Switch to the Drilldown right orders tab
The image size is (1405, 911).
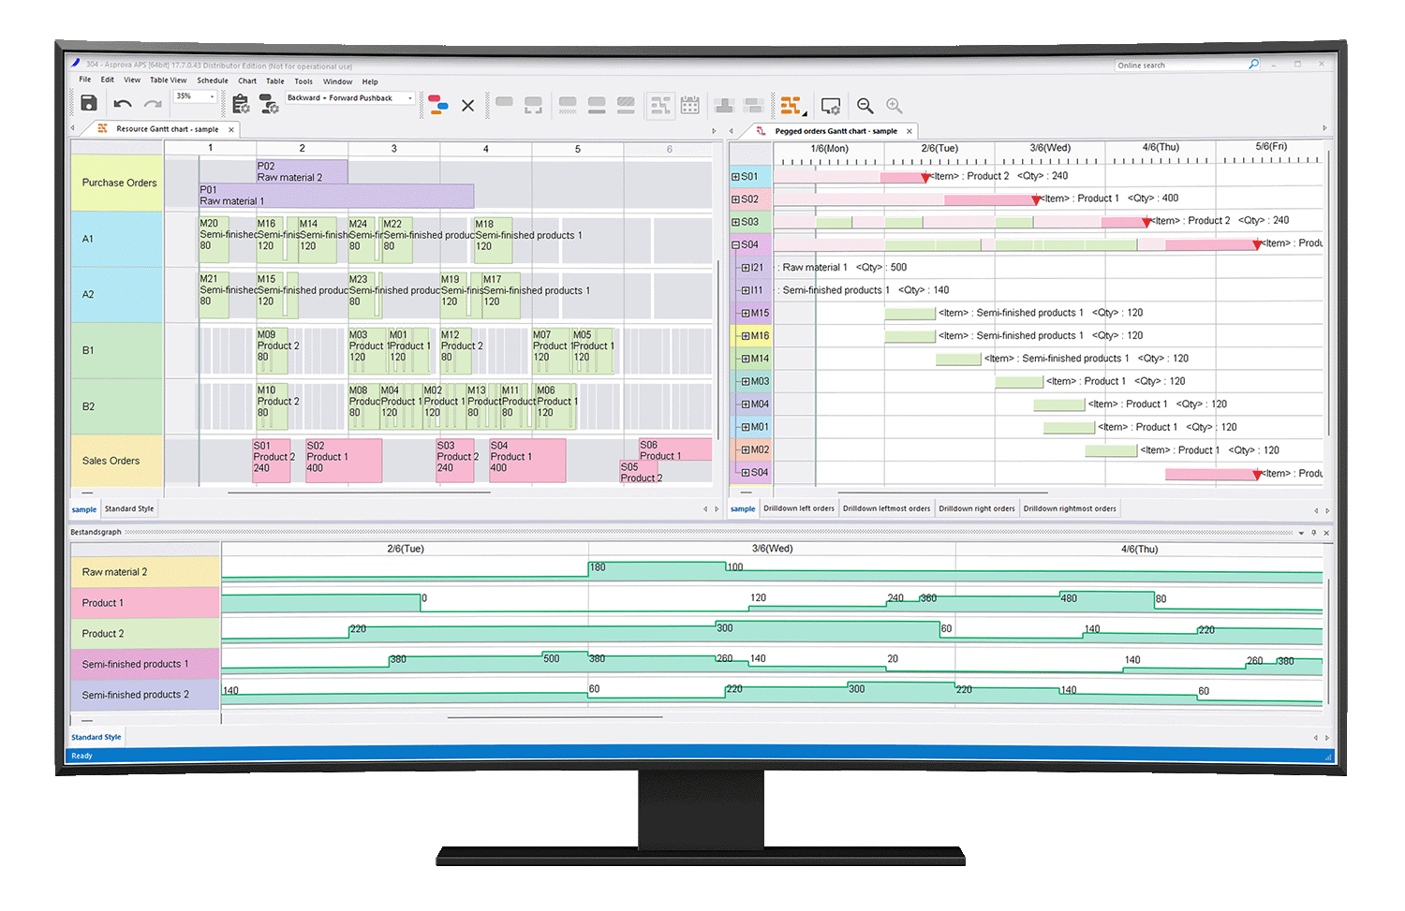click(x=977, y=507)
